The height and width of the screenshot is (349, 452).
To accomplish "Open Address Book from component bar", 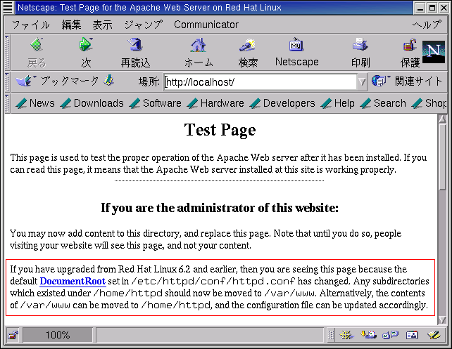I will click(412, 335).
